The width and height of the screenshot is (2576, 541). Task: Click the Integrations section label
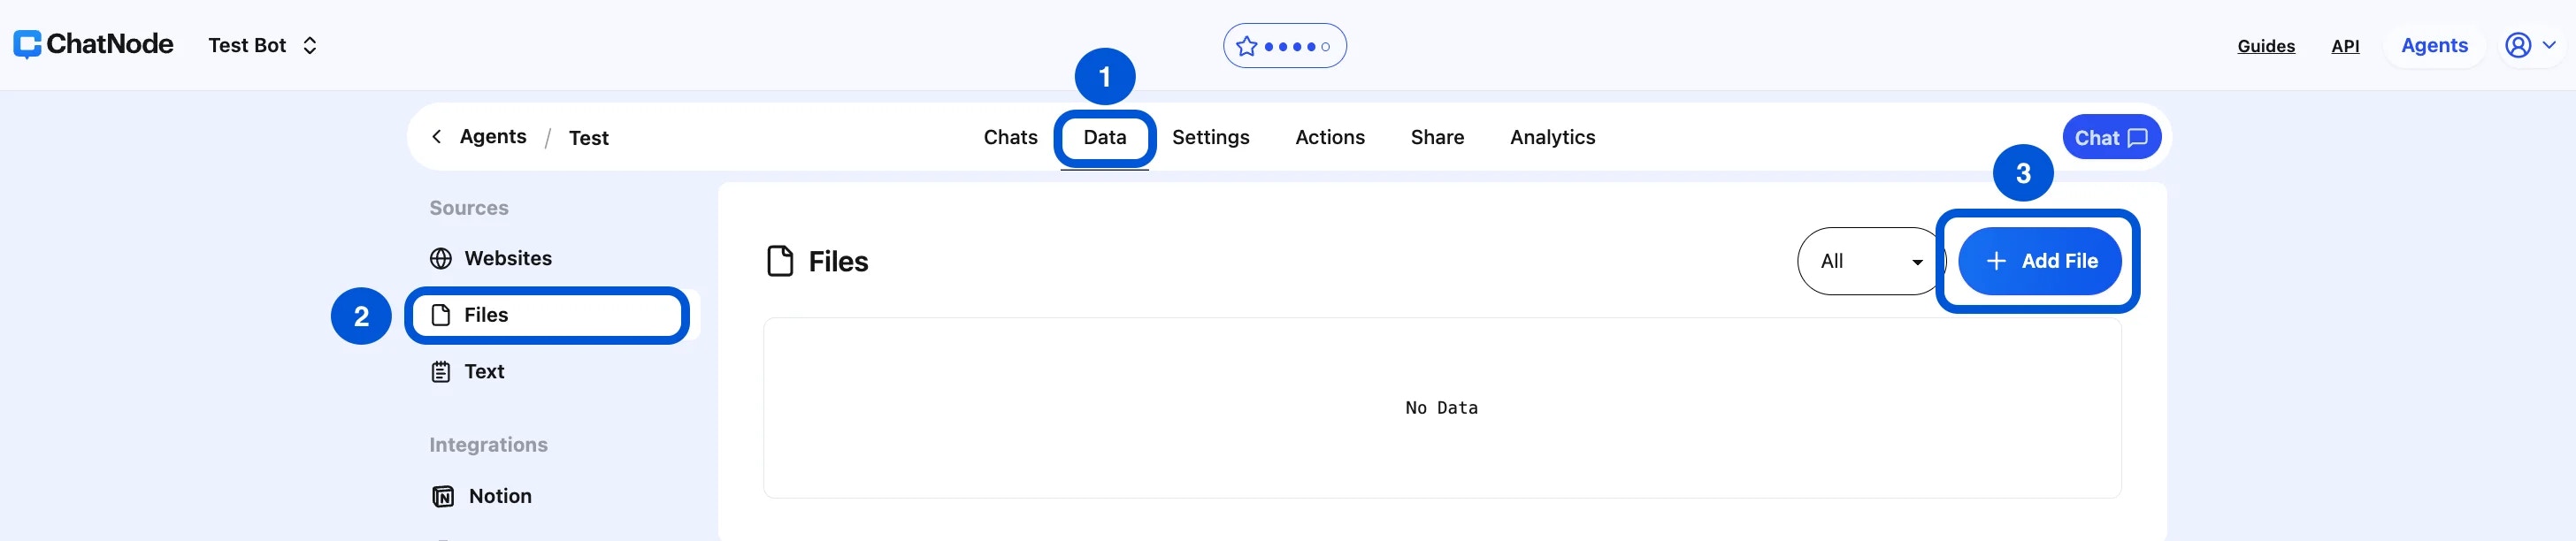[x=488, y=445]
